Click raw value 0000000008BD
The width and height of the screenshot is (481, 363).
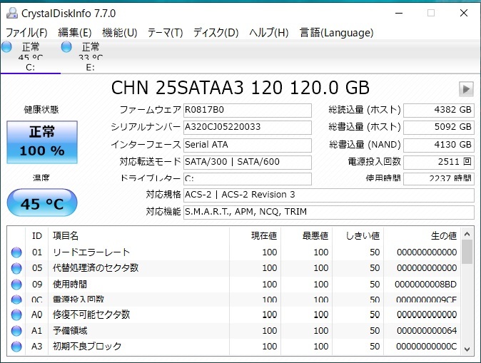pyautogui.click(x=426, y=285)
